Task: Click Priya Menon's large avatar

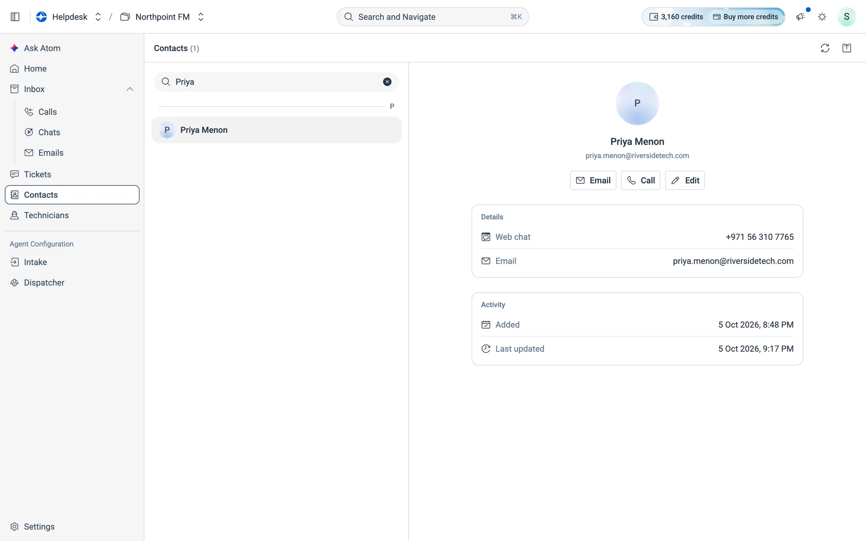Action: (x=637, y=103)
